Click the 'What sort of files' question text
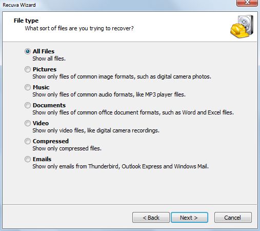This screenshot has height=231, width=260. coord(79,28)
